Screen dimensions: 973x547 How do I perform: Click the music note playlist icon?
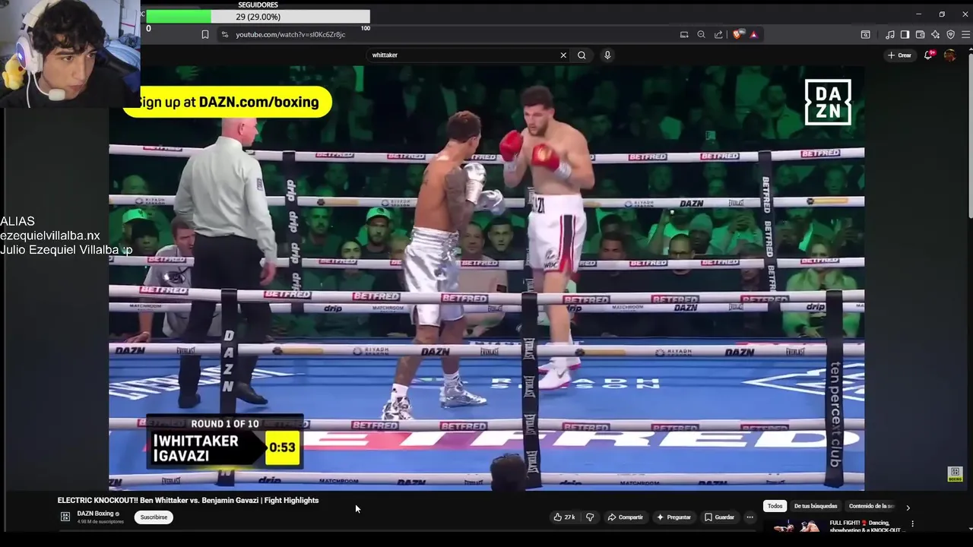pos(890,34)
